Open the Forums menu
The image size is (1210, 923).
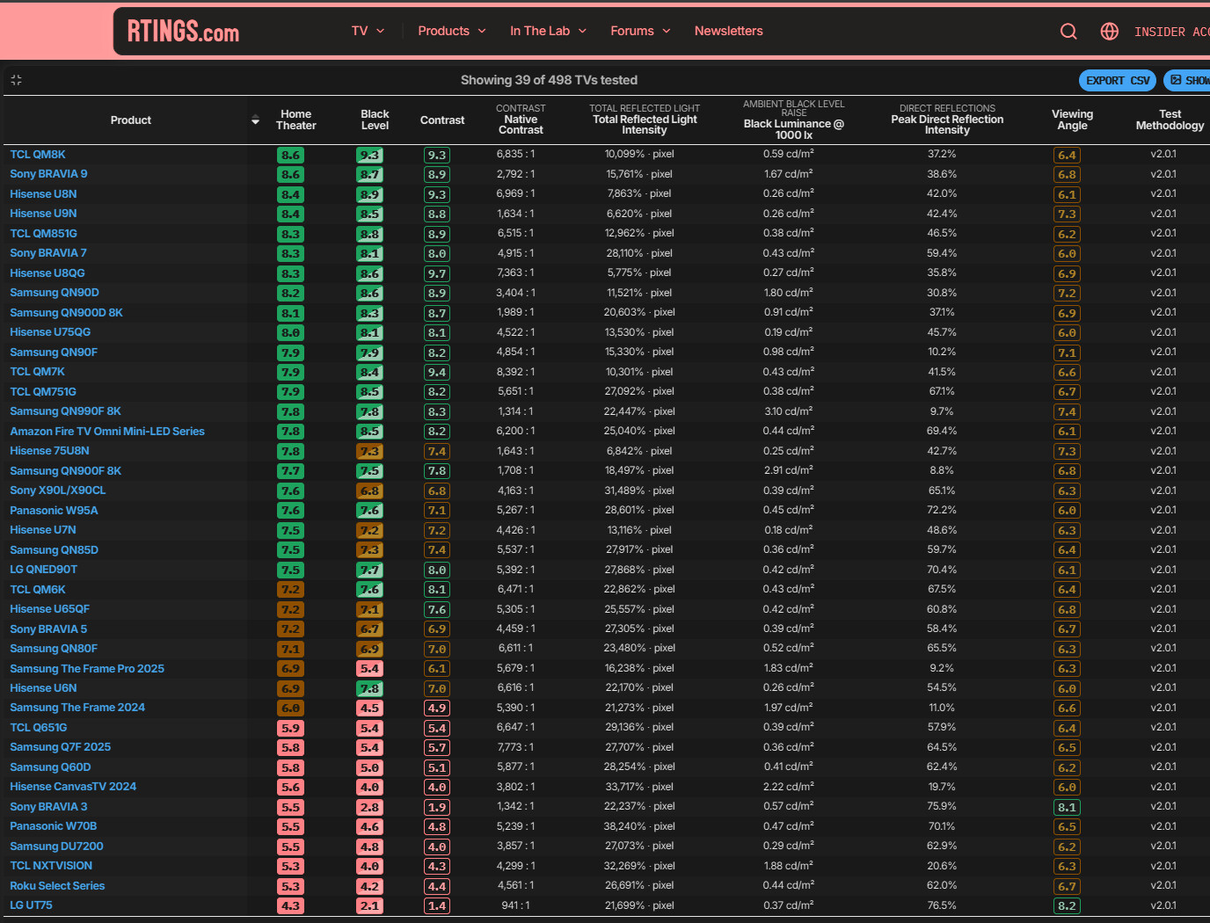(640, 31)
